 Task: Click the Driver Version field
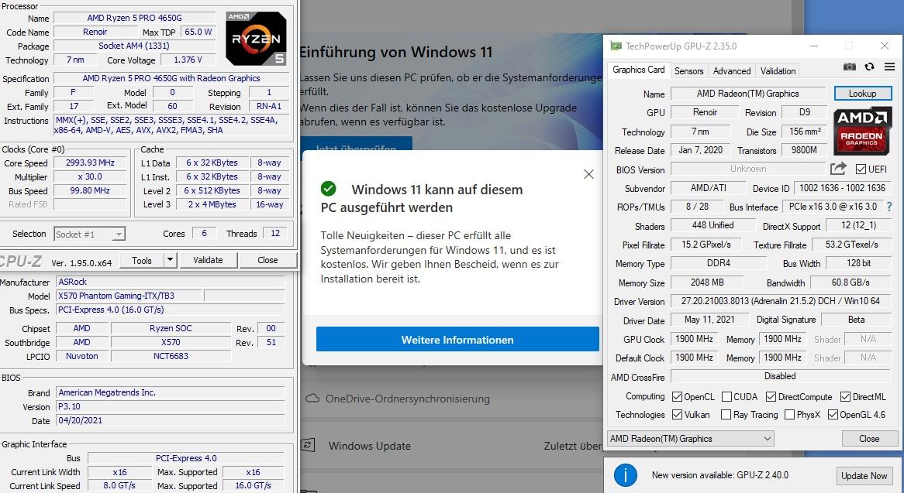coord(781,301)
